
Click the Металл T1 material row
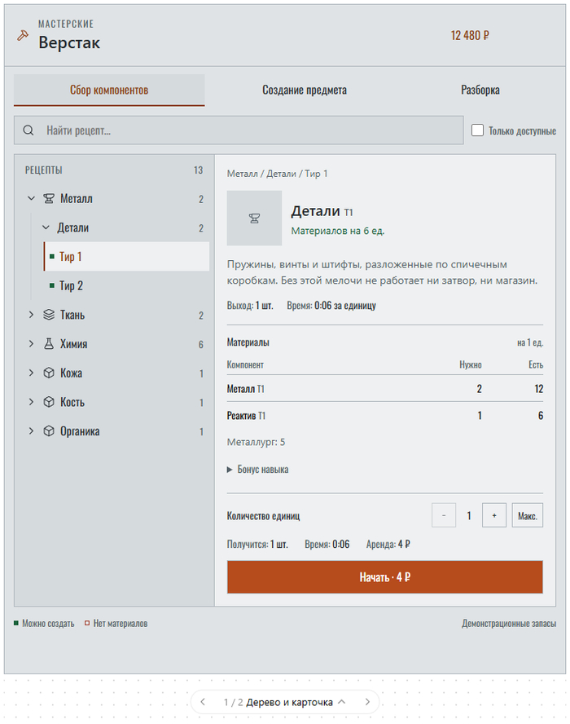[384, 389]
